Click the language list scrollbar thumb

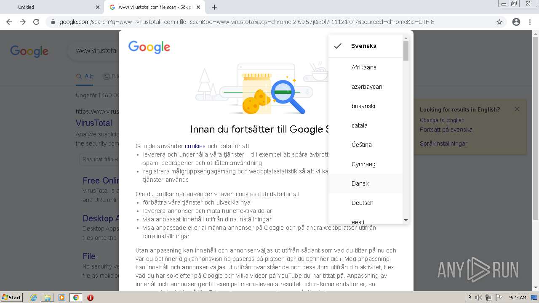406,51
